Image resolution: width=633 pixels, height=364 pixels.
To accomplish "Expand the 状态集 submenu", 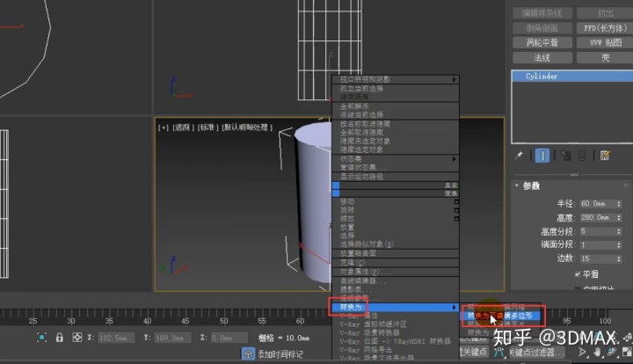I will pos(396,158).
